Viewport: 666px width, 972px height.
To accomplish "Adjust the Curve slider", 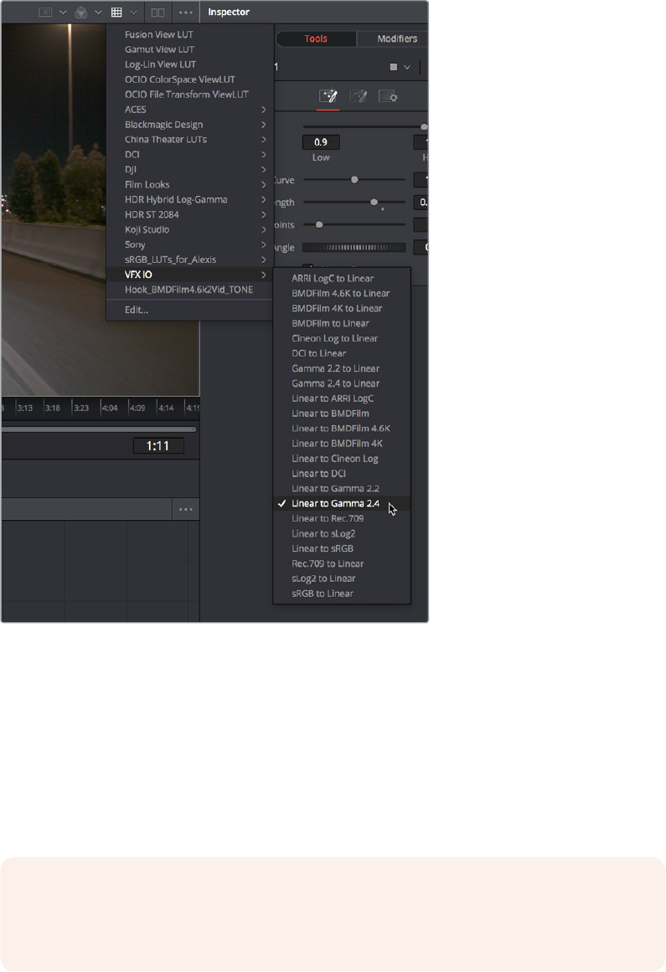I will [x=354, y=180].
